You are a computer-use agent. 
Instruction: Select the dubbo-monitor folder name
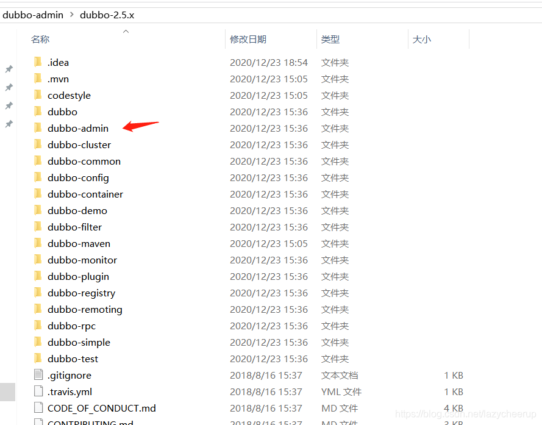coord(82,260)
